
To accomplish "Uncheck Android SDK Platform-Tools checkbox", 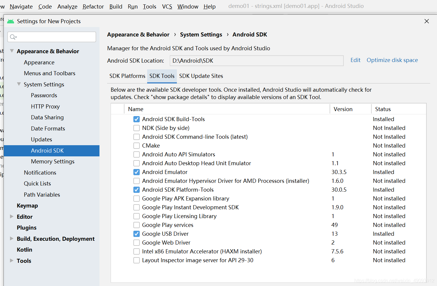I will 137,190.
